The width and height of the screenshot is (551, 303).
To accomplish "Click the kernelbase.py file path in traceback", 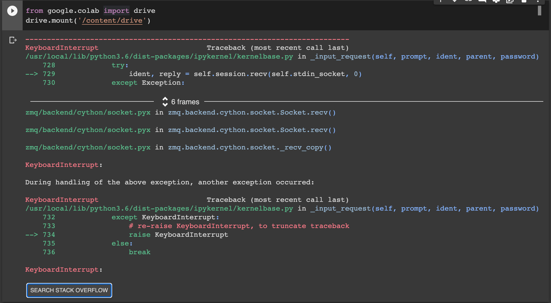I will pos(159,56).
